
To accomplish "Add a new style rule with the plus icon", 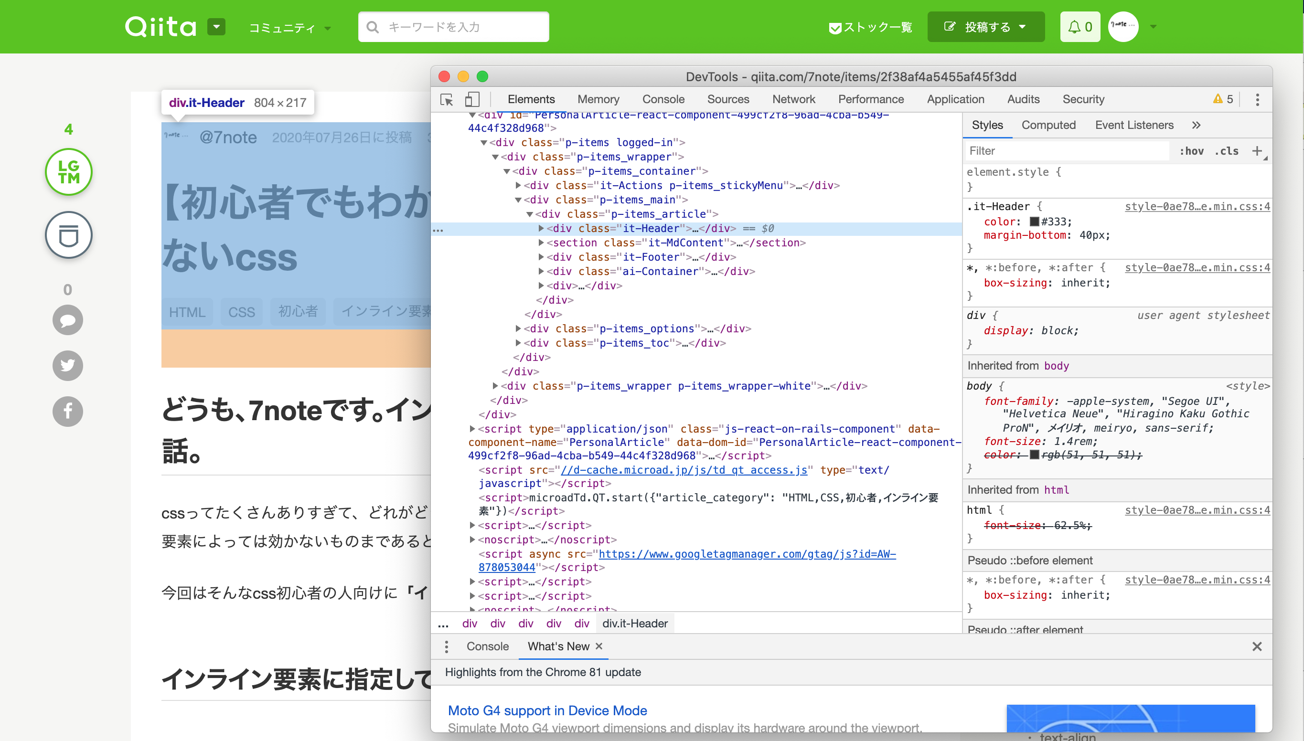I will [1257, 151].
